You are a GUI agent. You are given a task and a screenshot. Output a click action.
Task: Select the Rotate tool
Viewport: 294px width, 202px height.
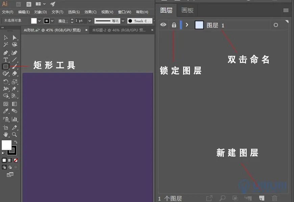tap(6, 81)
